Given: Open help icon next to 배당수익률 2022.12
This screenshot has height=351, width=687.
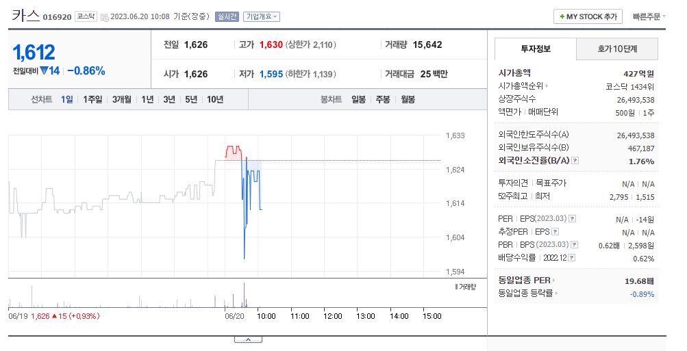Looking at the screenshot, I should click(571, 258).
